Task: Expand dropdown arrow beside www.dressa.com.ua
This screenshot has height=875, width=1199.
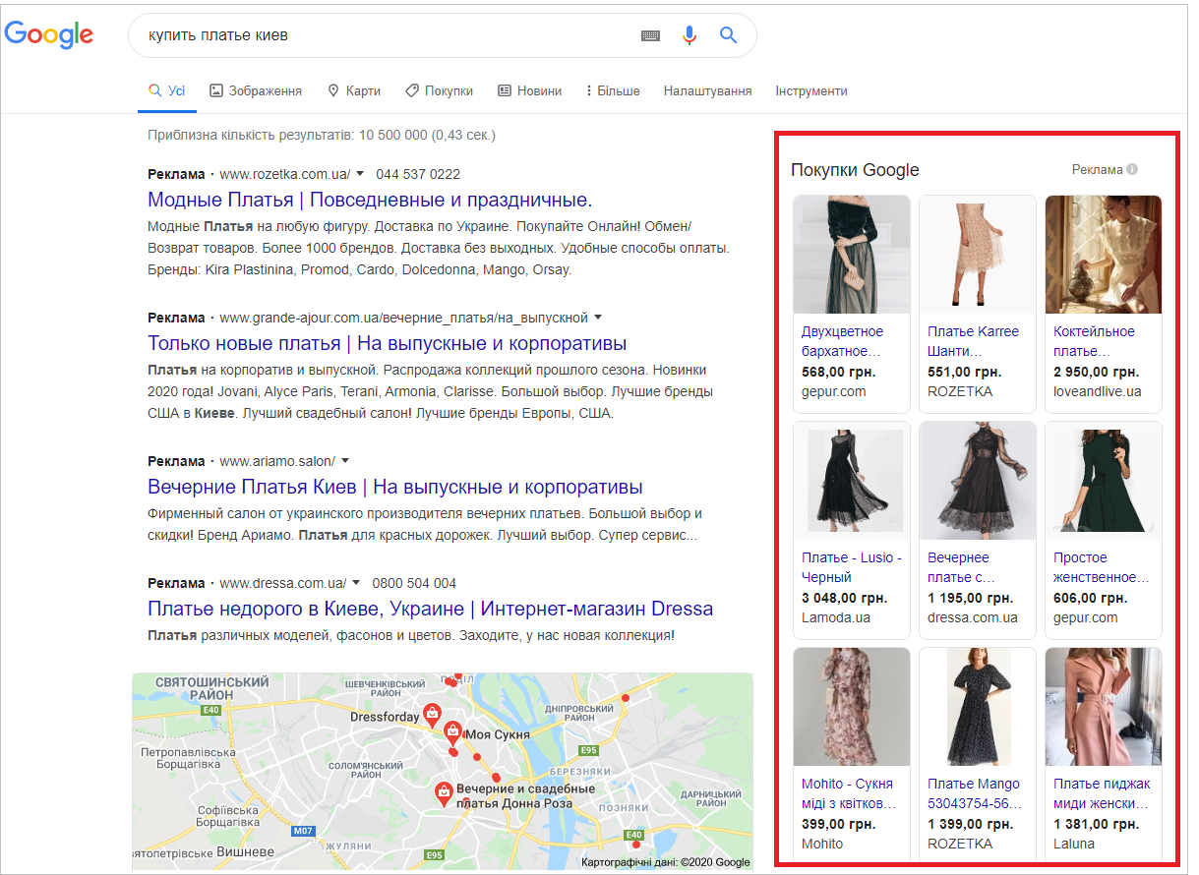Action: coord(356,582)
